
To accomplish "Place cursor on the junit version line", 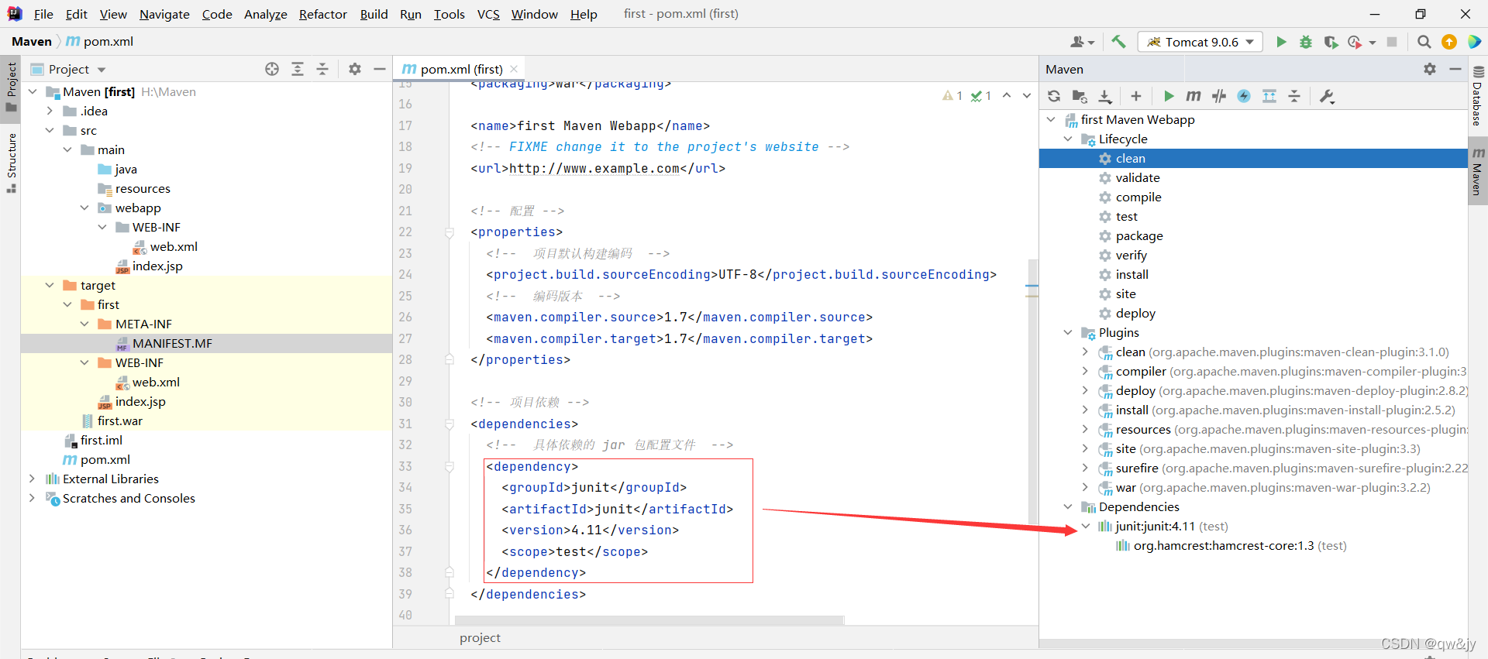I will click(x=590, y=530).
